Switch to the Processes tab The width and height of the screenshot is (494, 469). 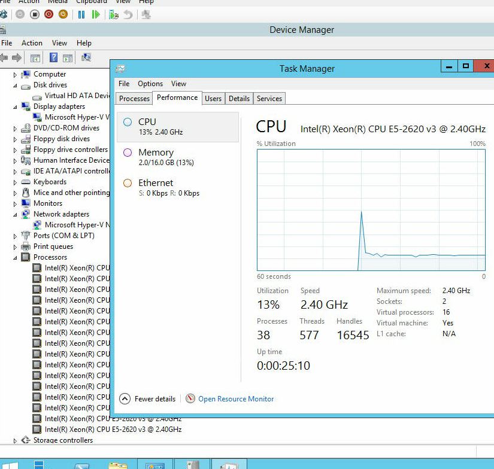134,99
